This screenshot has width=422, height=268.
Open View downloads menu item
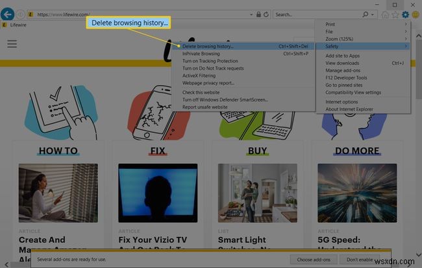coord(364,63)
